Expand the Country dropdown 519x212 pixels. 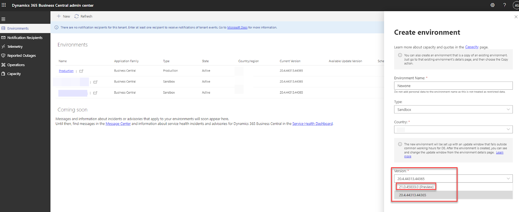tap(453, 129)
